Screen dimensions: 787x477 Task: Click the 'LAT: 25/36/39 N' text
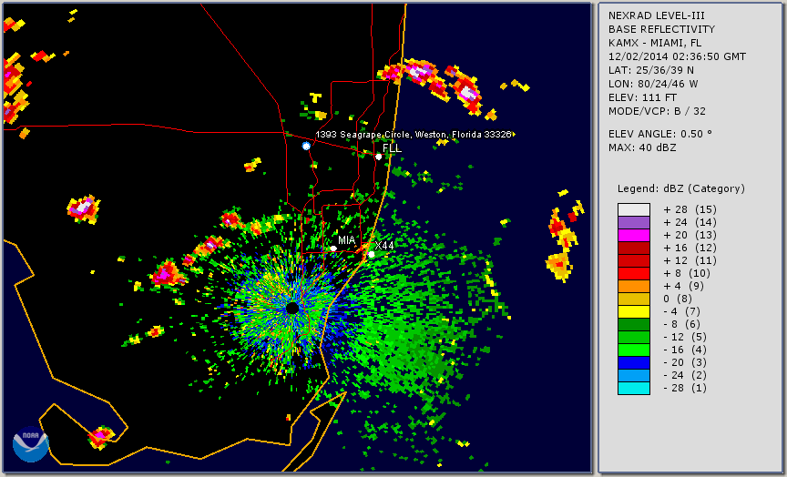click(x=651, y=70)
